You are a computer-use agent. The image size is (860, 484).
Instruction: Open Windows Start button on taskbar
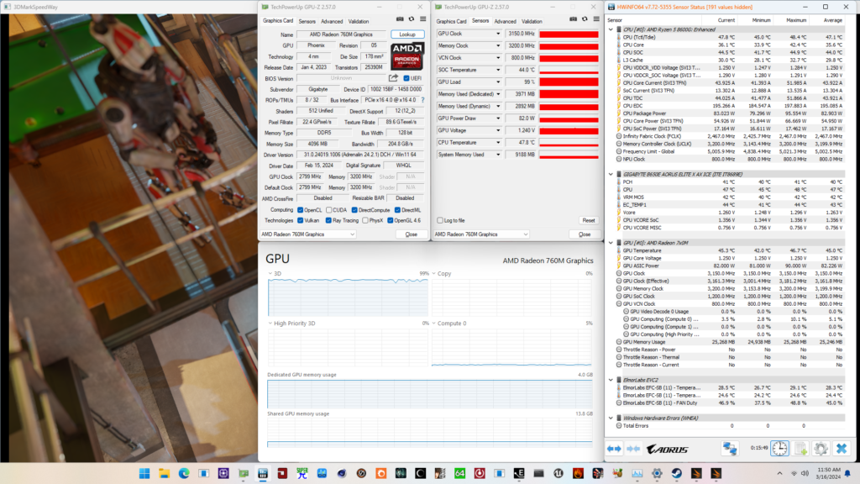144,473
